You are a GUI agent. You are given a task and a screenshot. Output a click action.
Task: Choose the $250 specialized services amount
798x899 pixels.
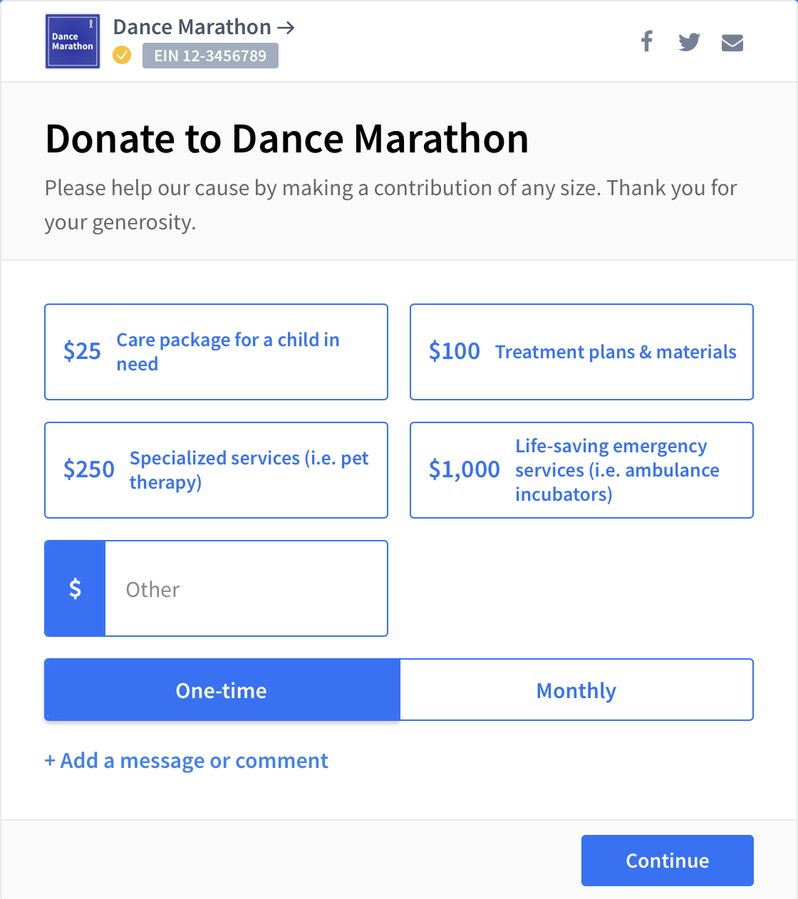(x=216, y=470)
